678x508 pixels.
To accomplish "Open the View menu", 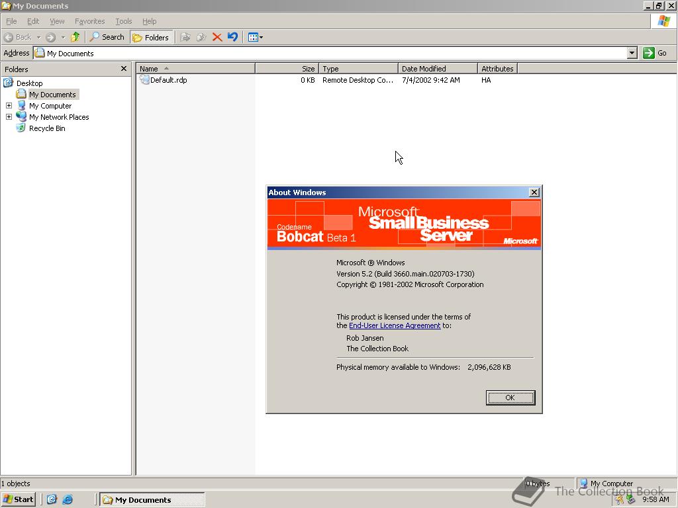I will (57, 21).
